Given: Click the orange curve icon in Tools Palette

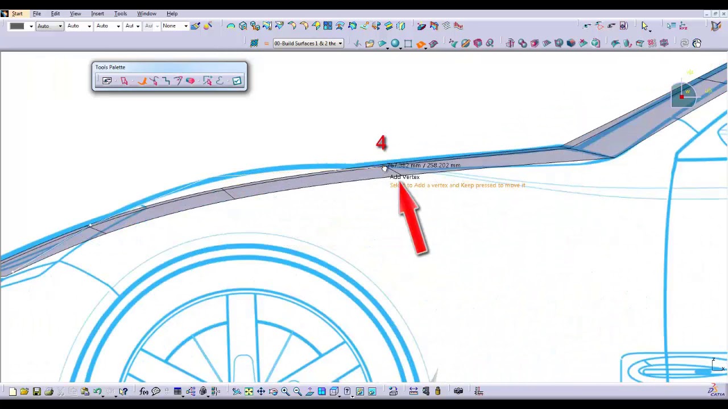Looking at the screenshot, I should point(142,81).
